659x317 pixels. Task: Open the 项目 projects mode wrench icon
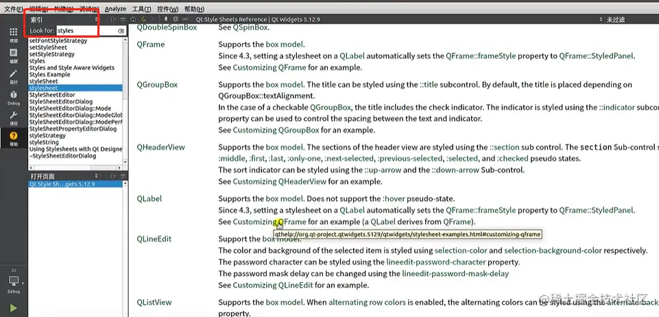[14, 118]
